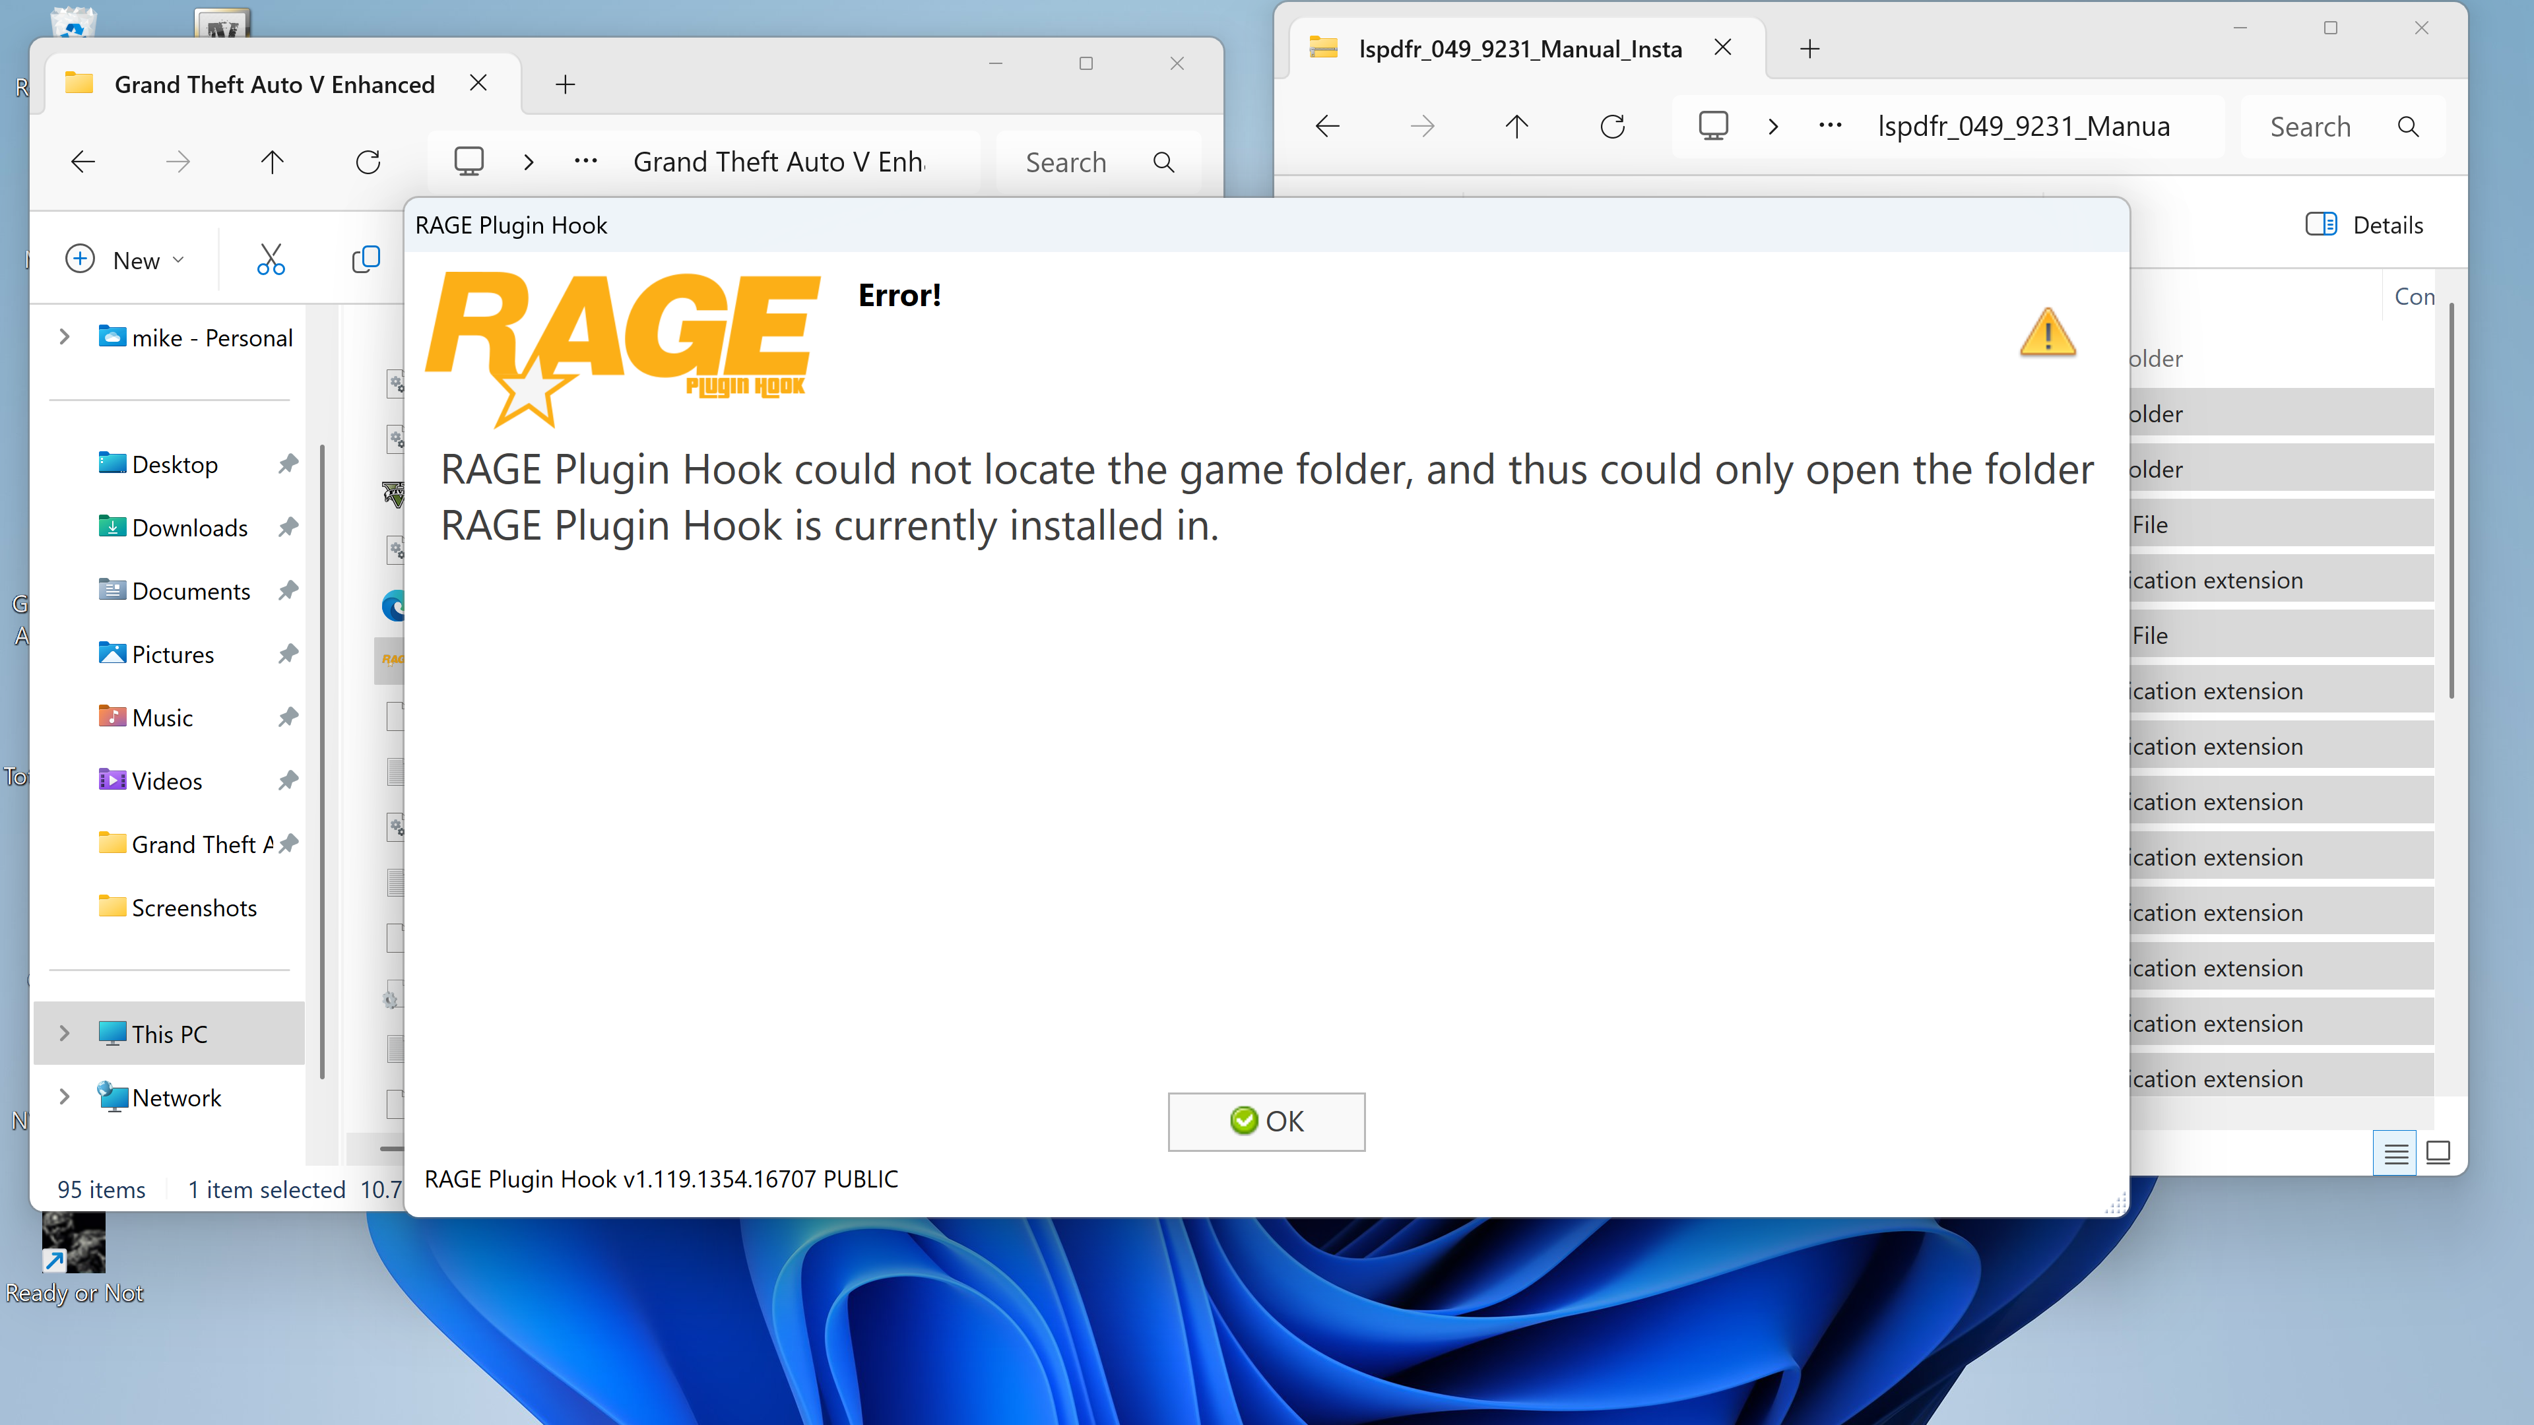This screenshot has width=2534, height=1425.
Task: Switch to details list view
Action: 2395,1153
